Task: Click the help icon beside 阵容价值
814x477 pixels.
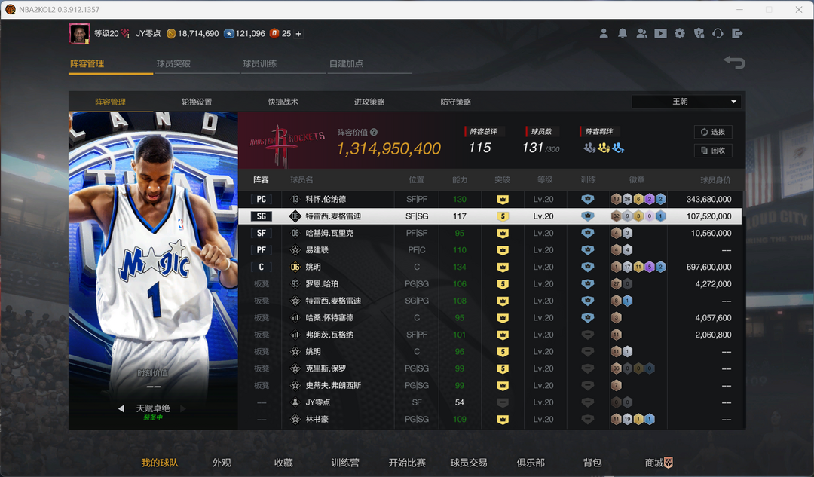Action: pos(374,133)
